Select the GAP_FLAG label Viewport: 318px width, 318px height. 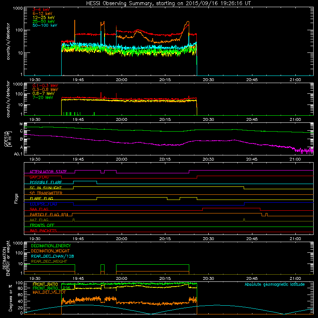click(x=39, y=177)
